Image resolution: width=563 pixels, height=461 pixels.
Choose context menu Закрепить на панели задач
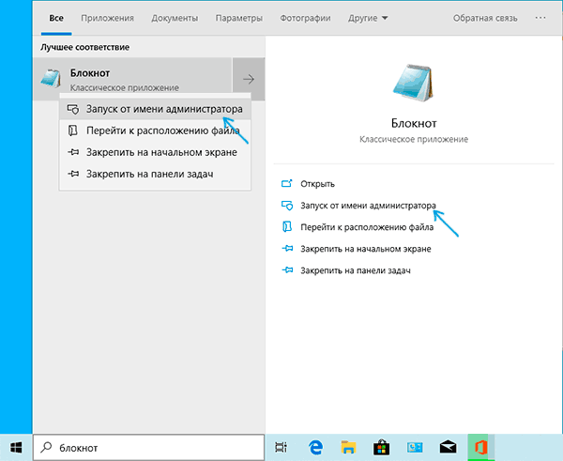[155, 174]
